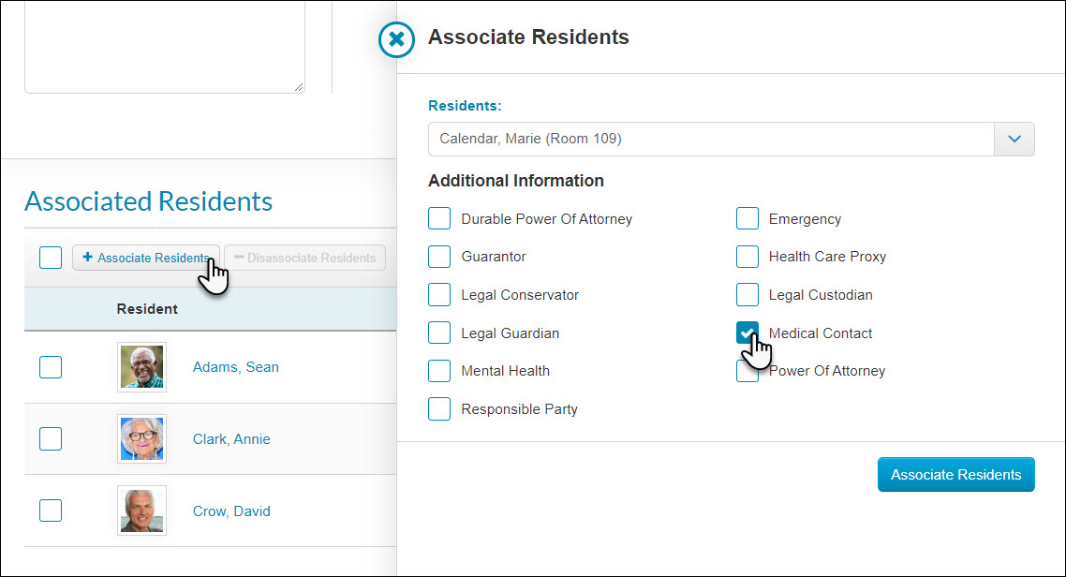Open Sean Adams profile photo
This screenshot has height=577, width=1066.
click(141, 367)
